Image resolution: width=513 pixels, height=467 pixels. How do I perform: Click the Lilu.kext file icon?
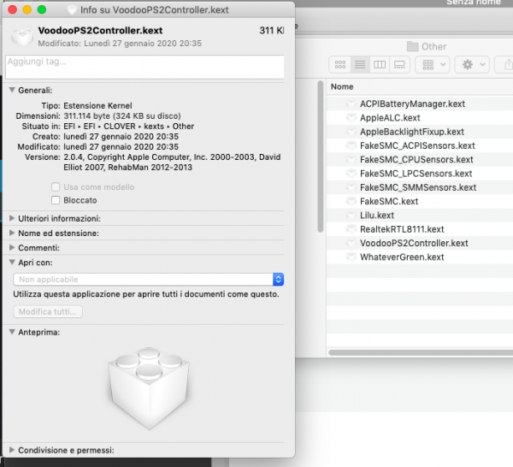point(351,215)
